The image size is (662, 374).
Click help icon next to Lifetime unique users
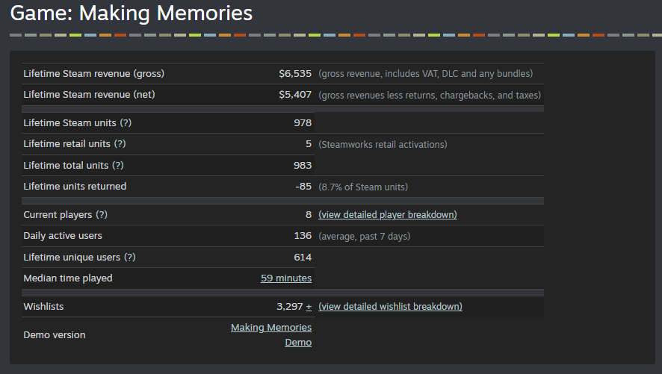point(129,258)
